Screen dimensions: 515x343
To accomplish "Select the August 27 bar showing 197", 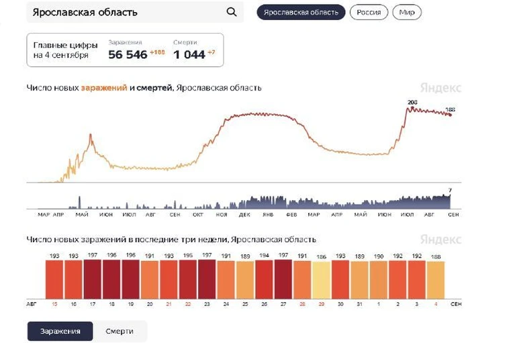I will 283,279.
